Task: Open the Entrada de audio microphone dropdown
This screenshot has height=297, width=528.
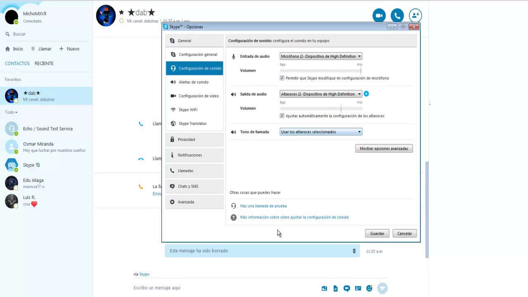Action: 321,57
